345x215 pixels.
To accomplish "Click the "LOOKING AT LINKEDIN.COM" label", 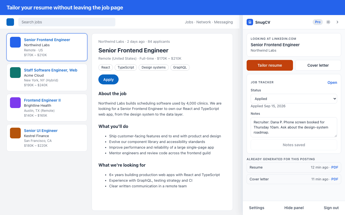I will pyautogui.click(x=273, y=39).
